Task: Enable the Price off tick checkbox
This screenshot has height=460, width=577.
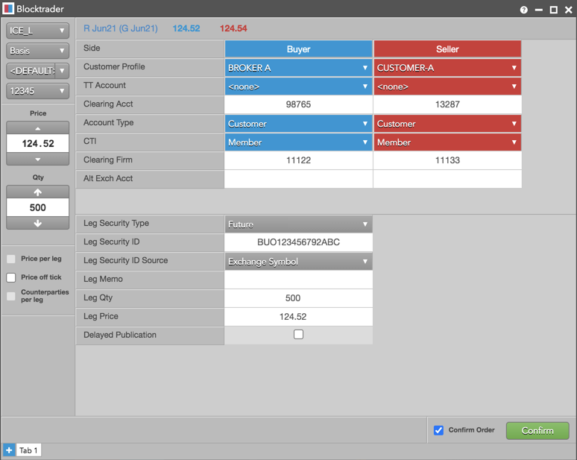Action: (x=11, y=277)
